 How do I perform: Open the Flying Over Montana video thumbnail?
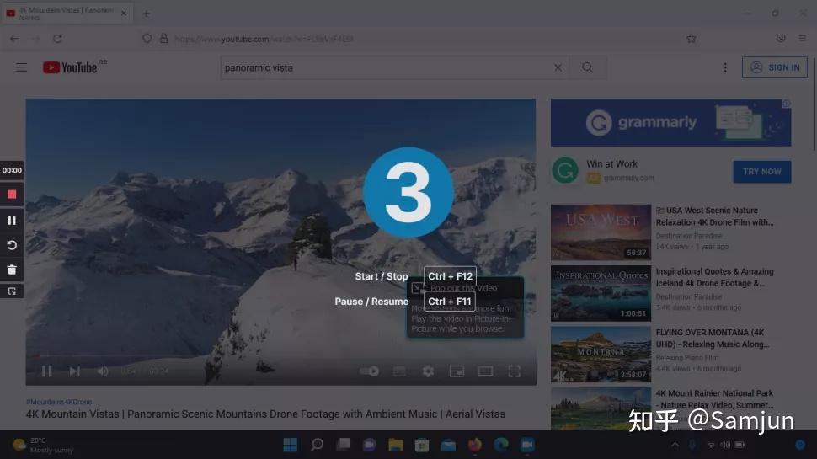601,354
